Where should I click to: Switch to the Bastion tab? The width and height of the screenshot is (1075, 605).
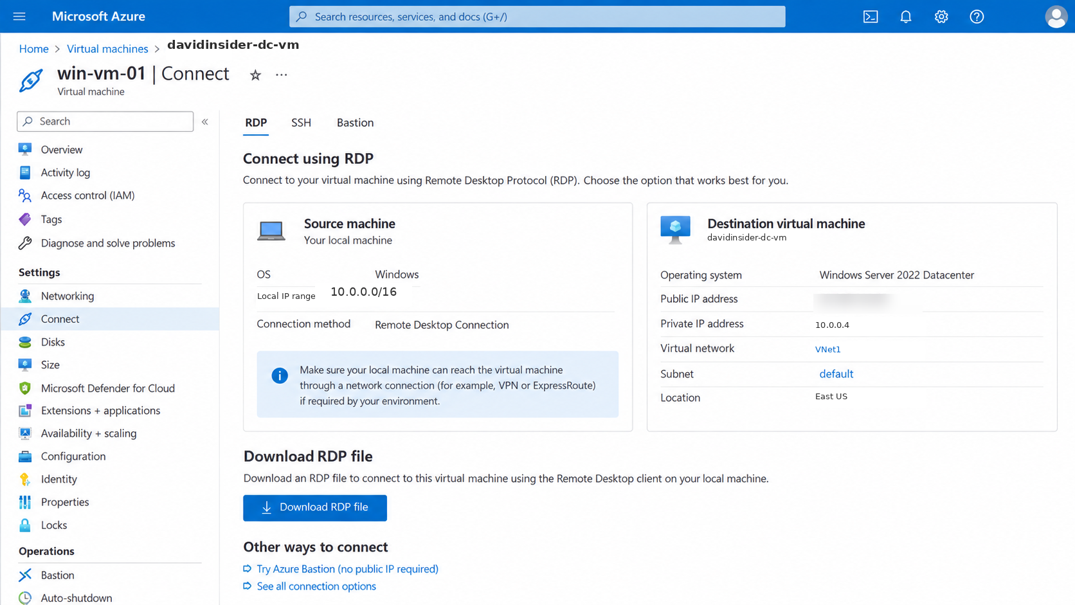click(355, 123)
